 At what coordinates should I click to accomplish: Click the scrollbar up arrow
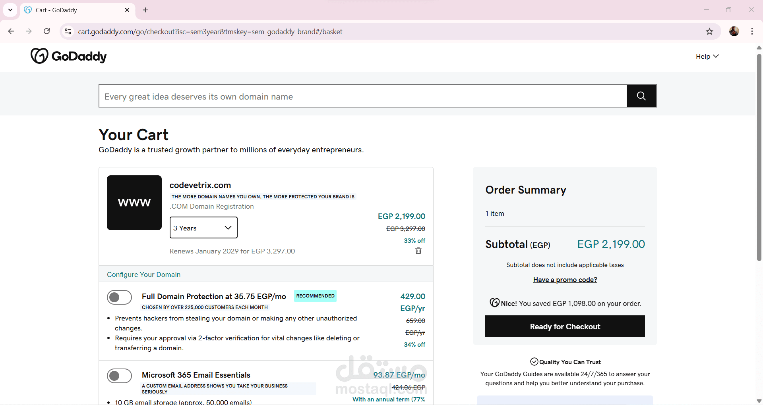pos(759,48)
